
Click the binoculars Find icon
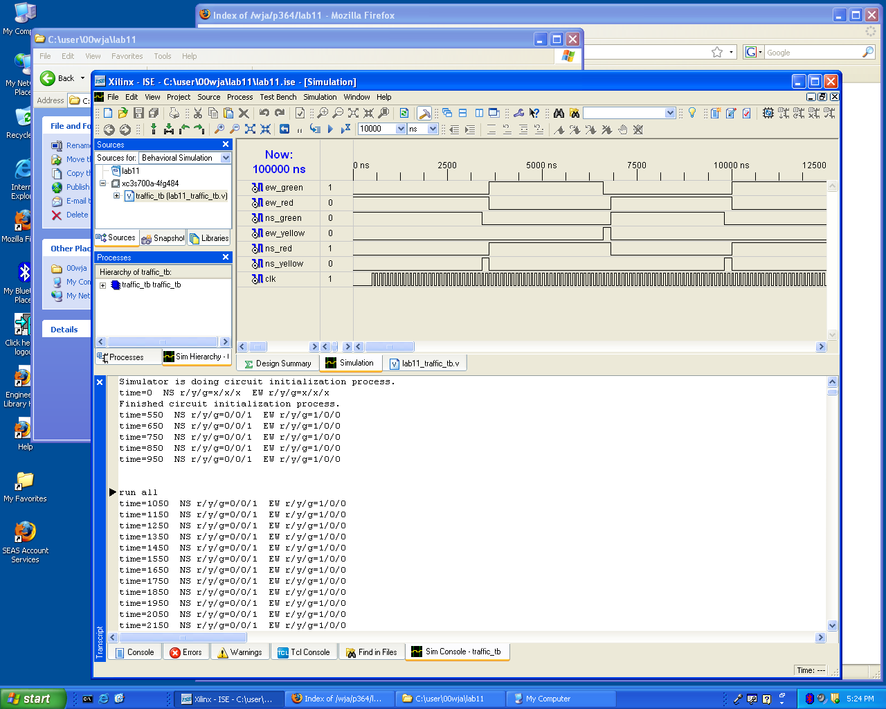[x=559, y=113]
